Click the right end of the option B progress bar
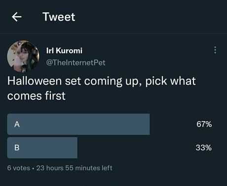Screen dimensions: 227x186 (x=76, y=148)
